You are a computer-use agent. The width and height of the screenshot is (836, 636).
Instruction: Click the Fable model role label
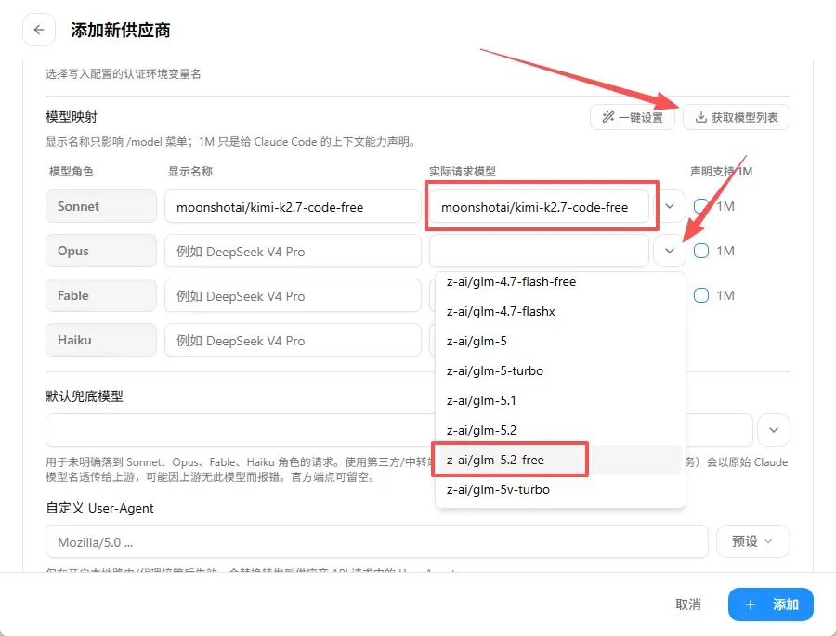point(100,295)
